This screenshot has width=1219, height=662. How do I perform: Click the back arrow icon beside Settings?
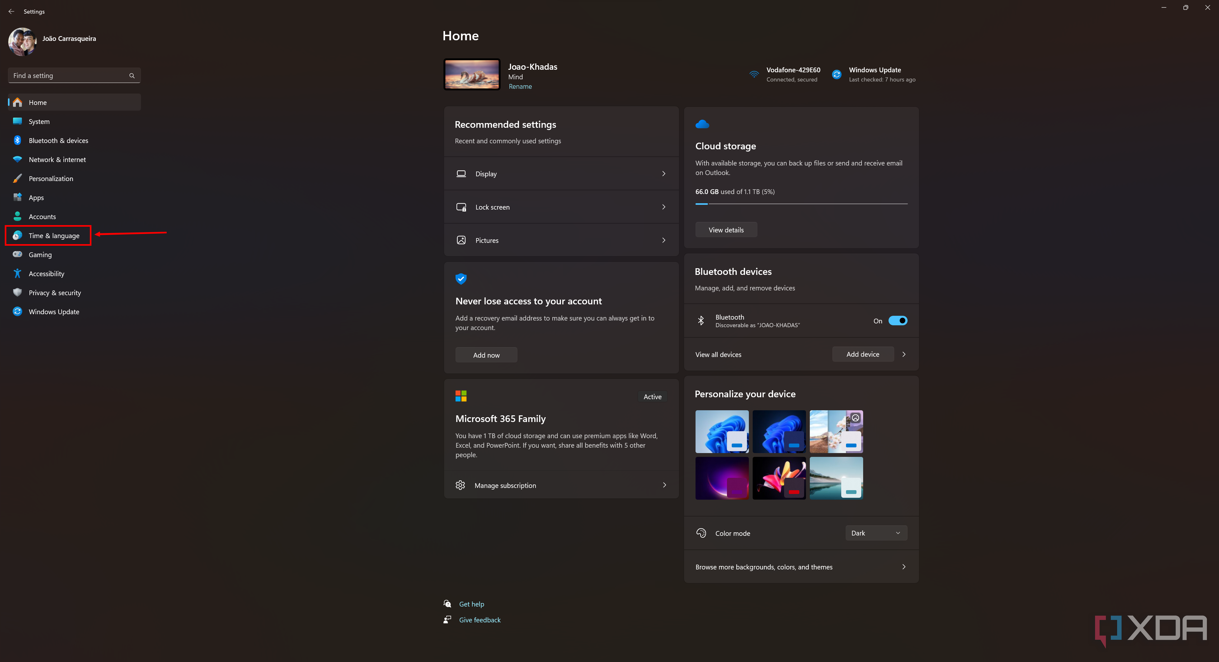tap(11, 11)
